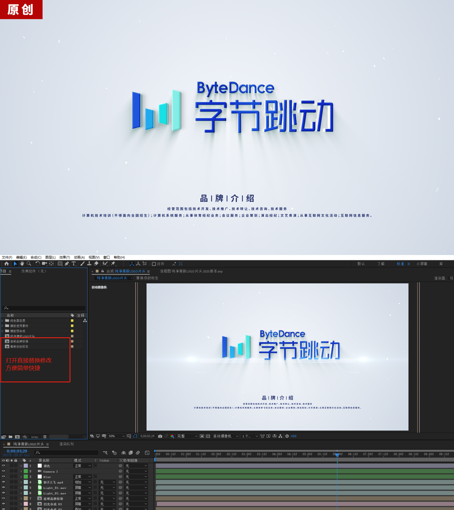The image size is (454, 510).
Task: Open the 1个 view layout dropdown
Action: [x=250, y=436]
